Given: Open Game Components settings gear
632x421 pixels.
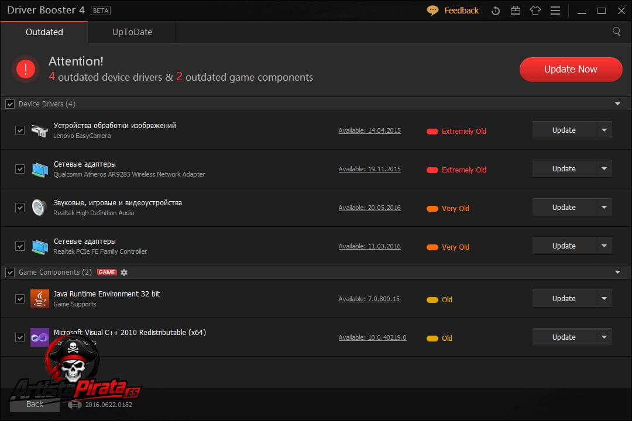Looking at the screenshot, I should [124, 272].
